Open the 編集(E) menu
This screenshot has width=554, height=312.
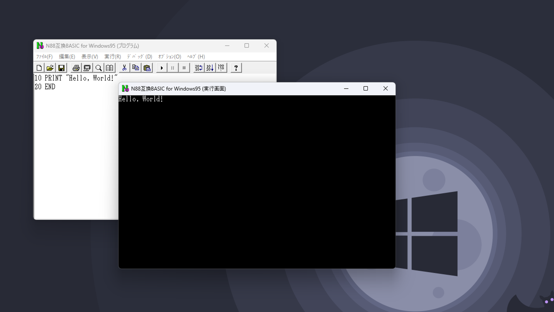coord(67,57)
